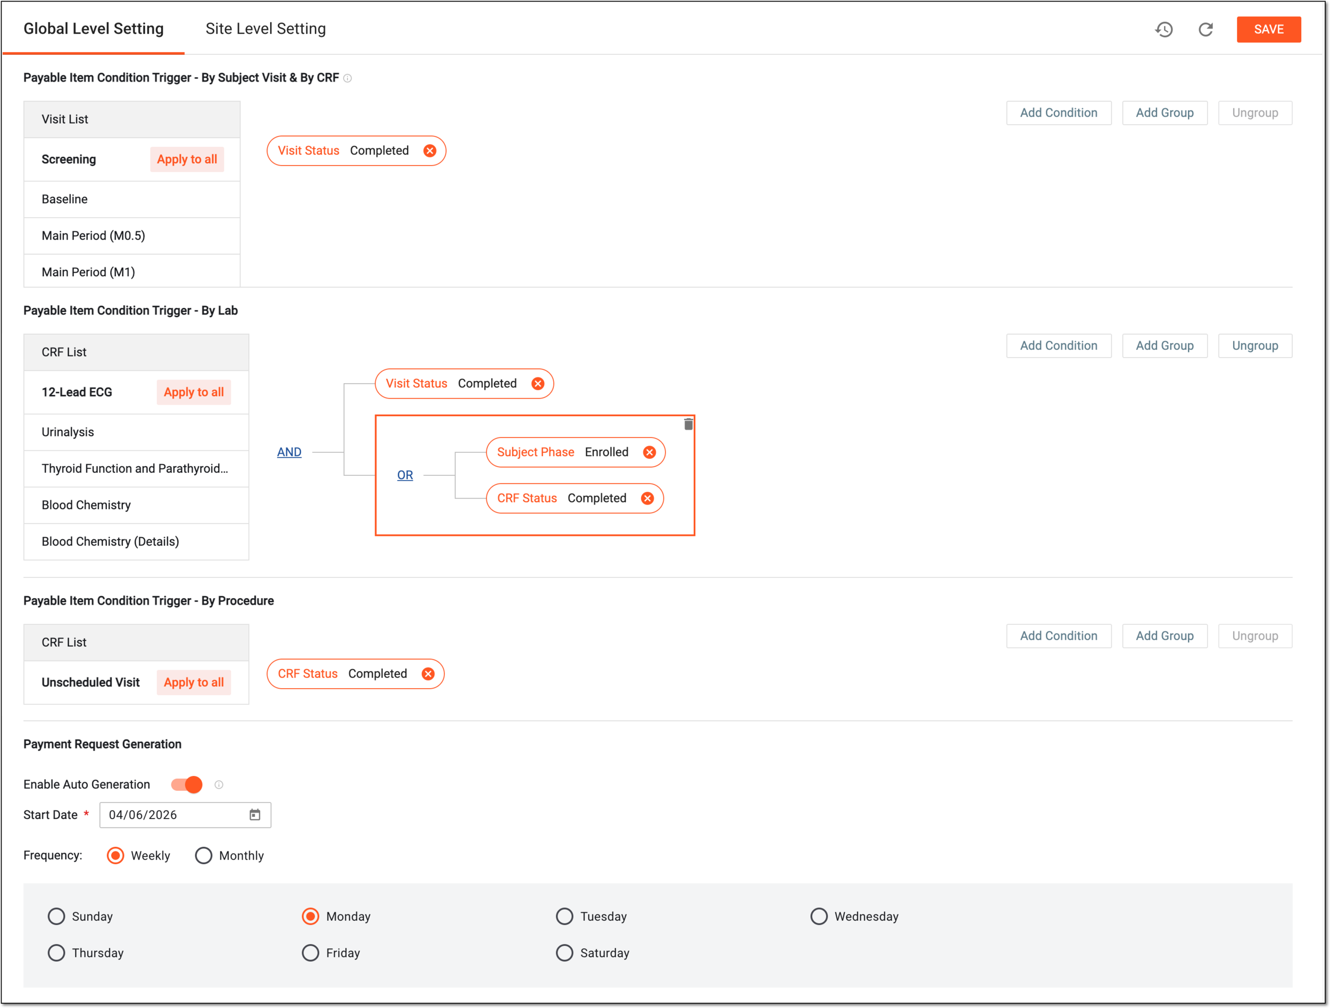The width and height of the screenshot is (1330, 1008).
Task: Click Add Group in By Procedure section
Action: click(1164, 637)
